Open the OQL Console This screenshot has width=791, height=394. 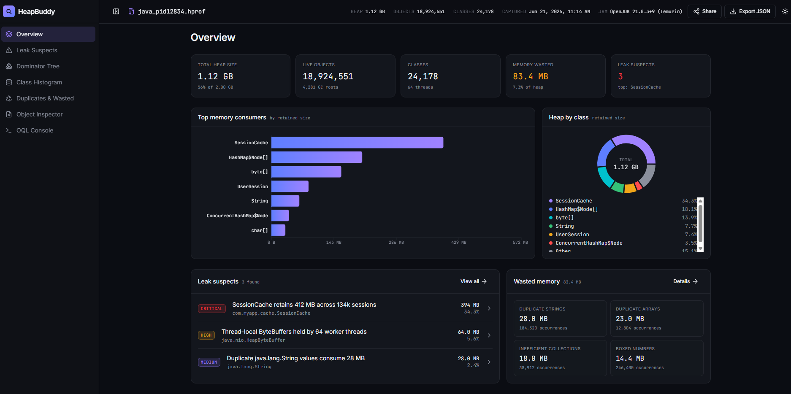[x=49, y=130]
